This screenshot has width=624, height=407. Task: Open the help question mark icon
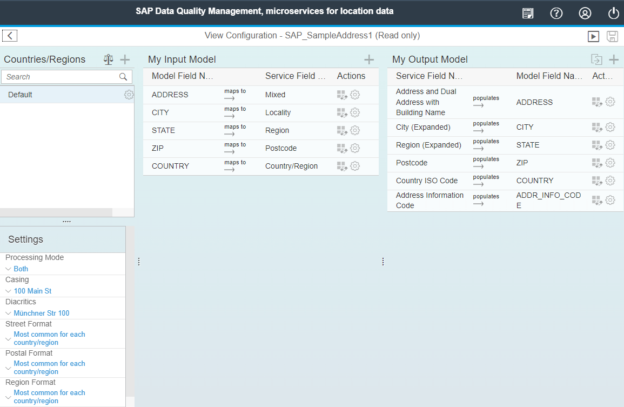556,14
